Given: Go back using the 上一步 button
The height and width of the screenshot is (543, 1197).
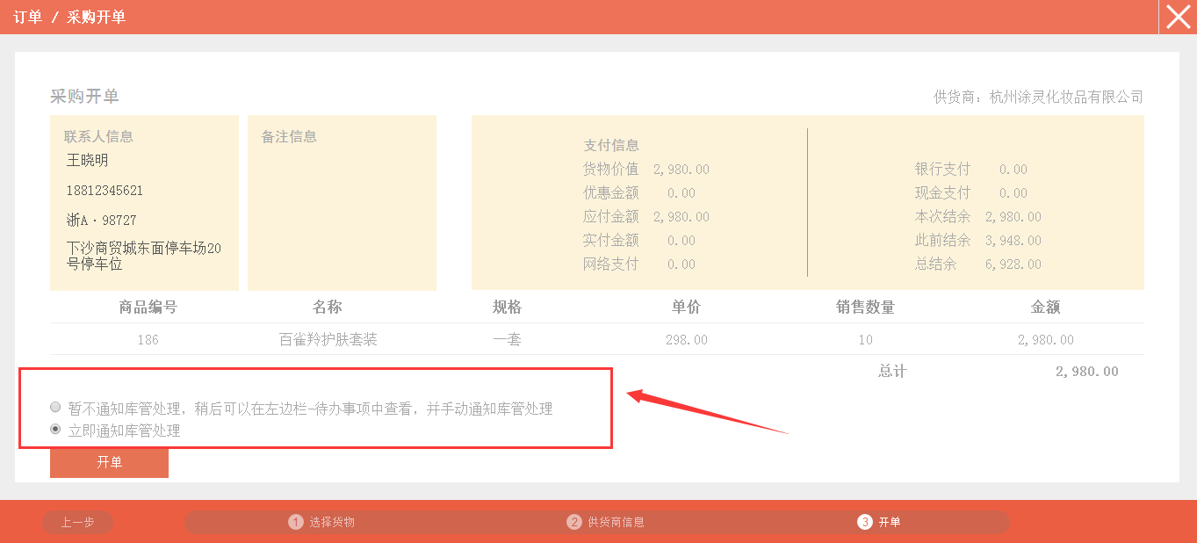Looking at the screenshot, I should (77, 522).
